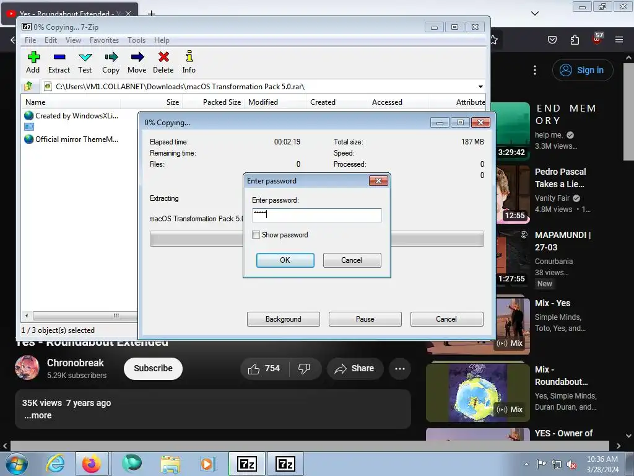634x476 pixels.
Task: Open the File menu in 7-Zip
Action: tap(30, 40)
